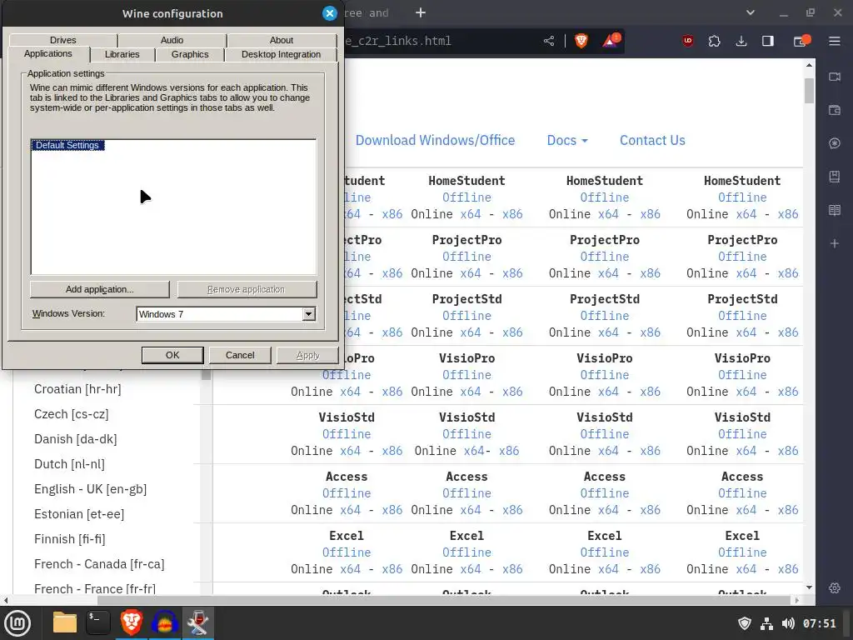The width and height of the screenshot is (853, 640).
Task: Click the page vertical scrollbar thumb
Action: pos(809,90)
